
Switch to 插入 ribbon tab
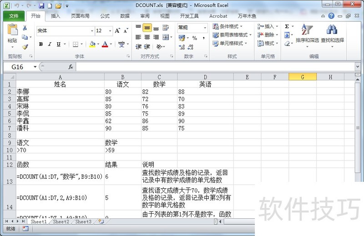click(x=56, y=16)
